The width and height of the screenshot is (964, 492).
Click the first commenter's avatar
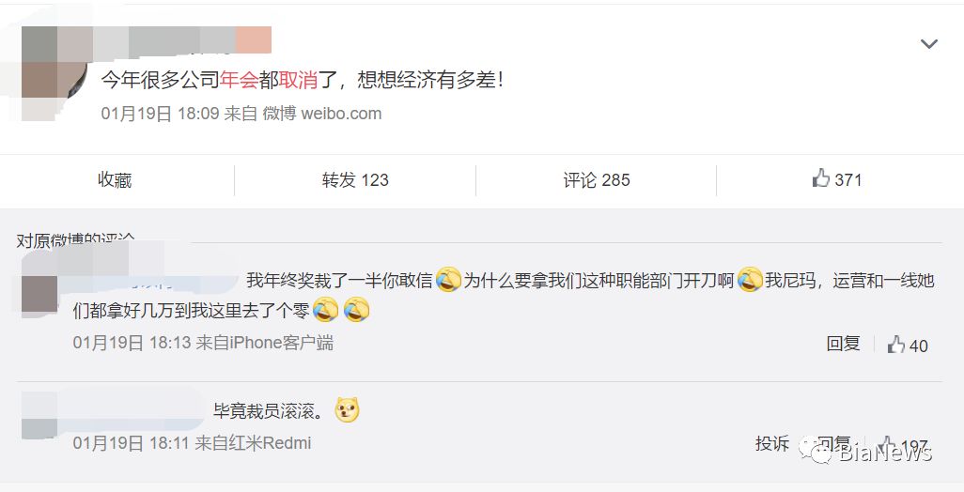click(39, 294)
